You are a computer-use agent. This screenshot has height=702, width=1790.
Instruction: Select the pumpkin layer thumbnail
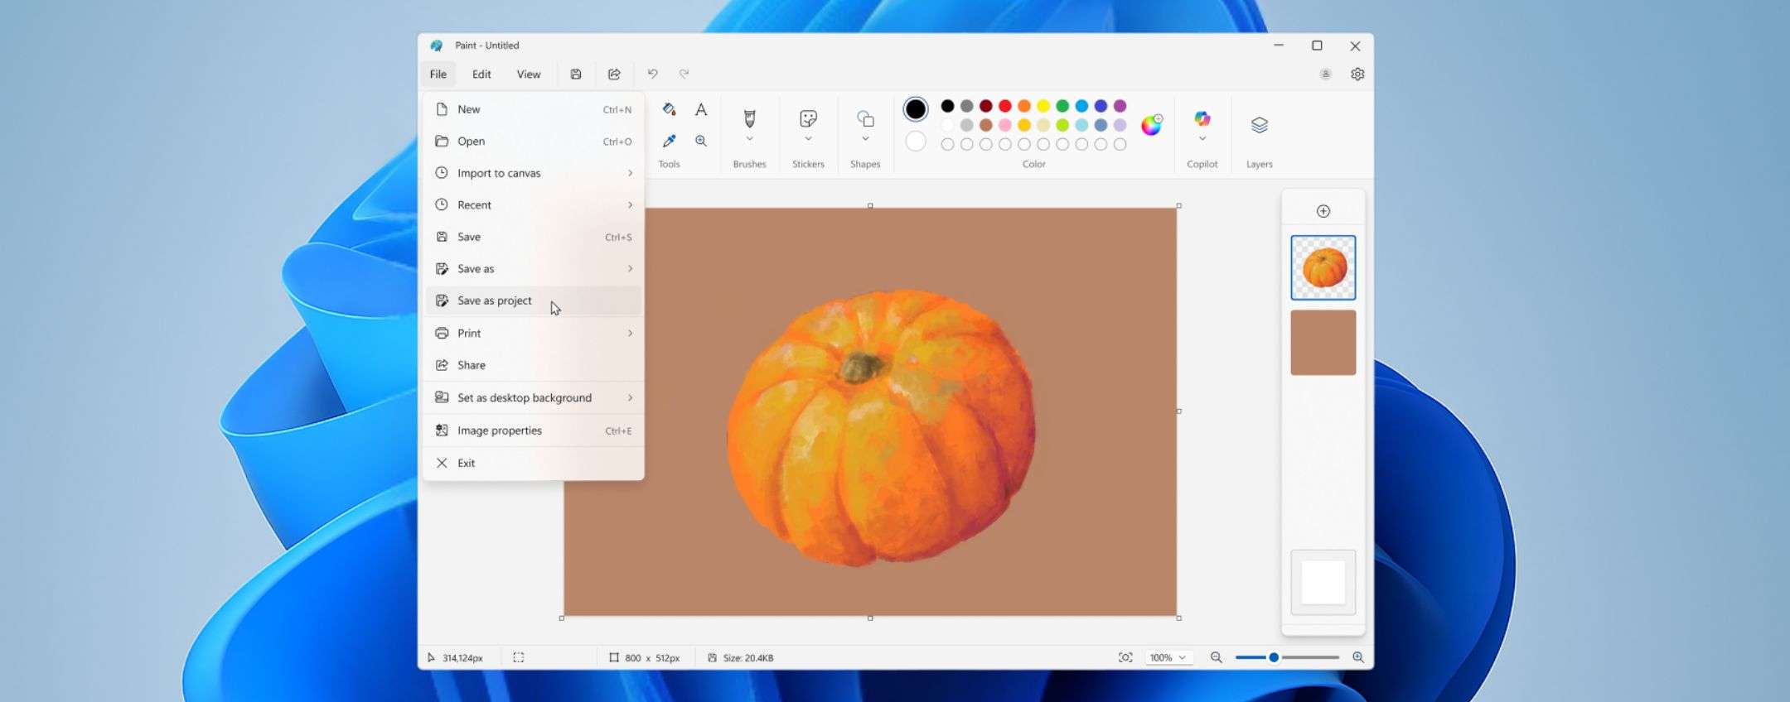point(1323,267)
